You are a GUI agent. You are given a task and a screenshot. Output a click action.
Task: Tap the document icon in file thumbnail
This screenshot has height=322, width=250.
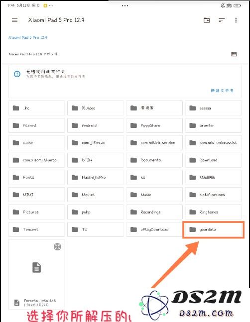[36, 267]
